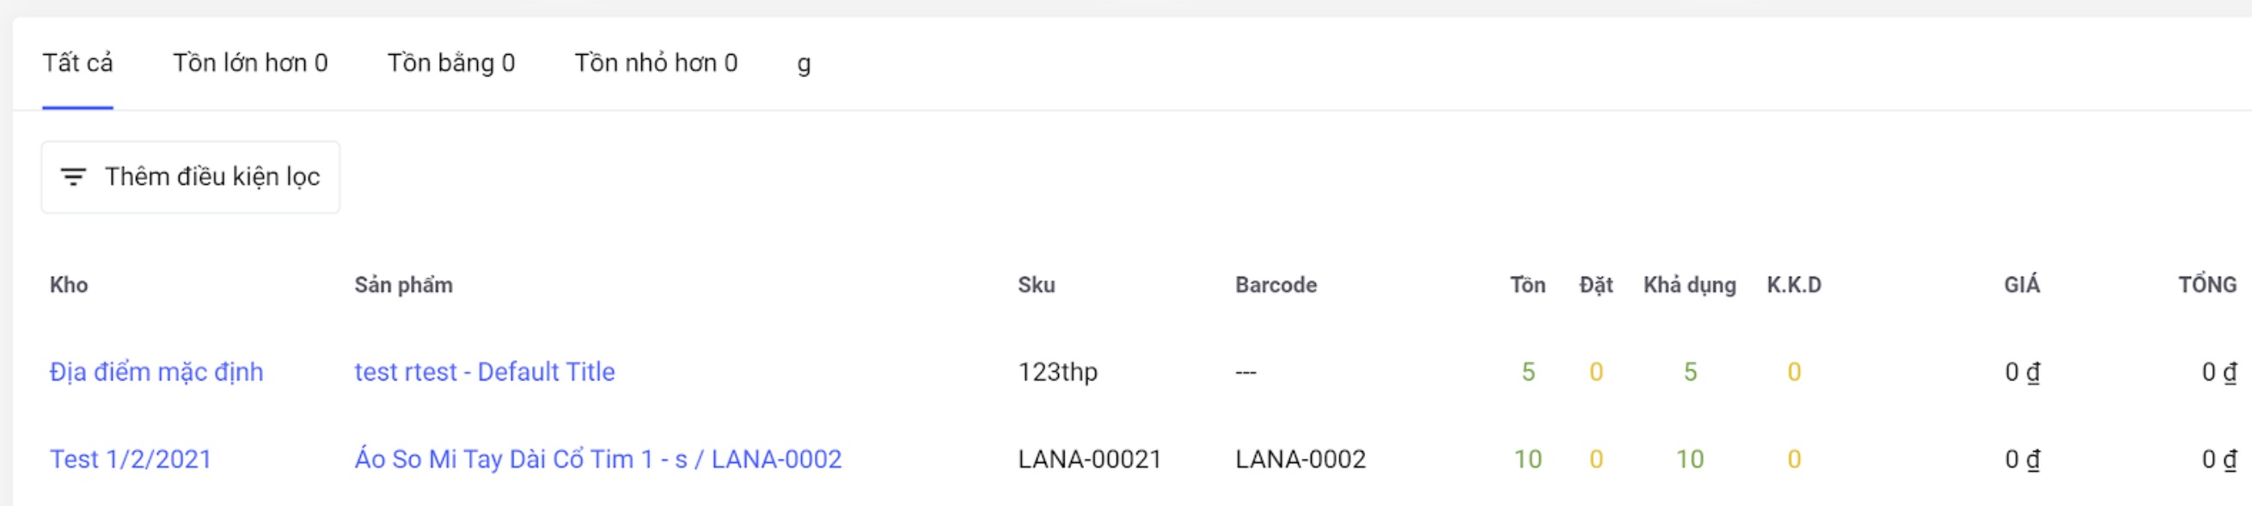The image size is (2252, 506).
Task: Click the barcode value LANA-0002
Action: 1300,460
